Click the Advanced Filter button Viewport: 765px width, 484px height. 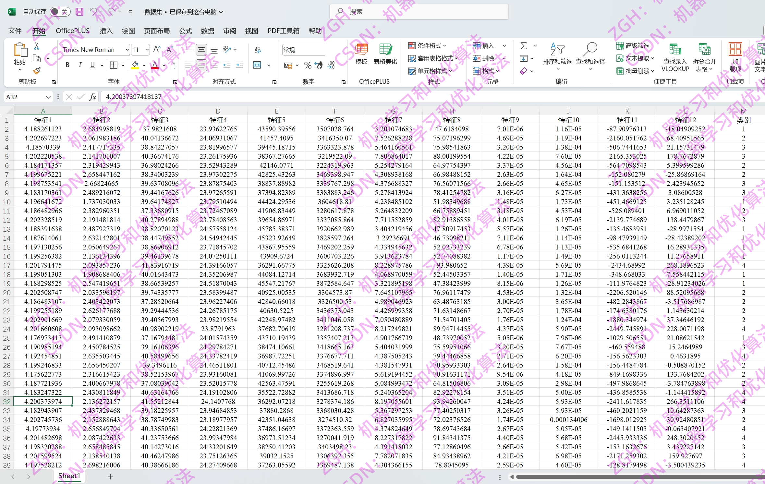(633, 46)
